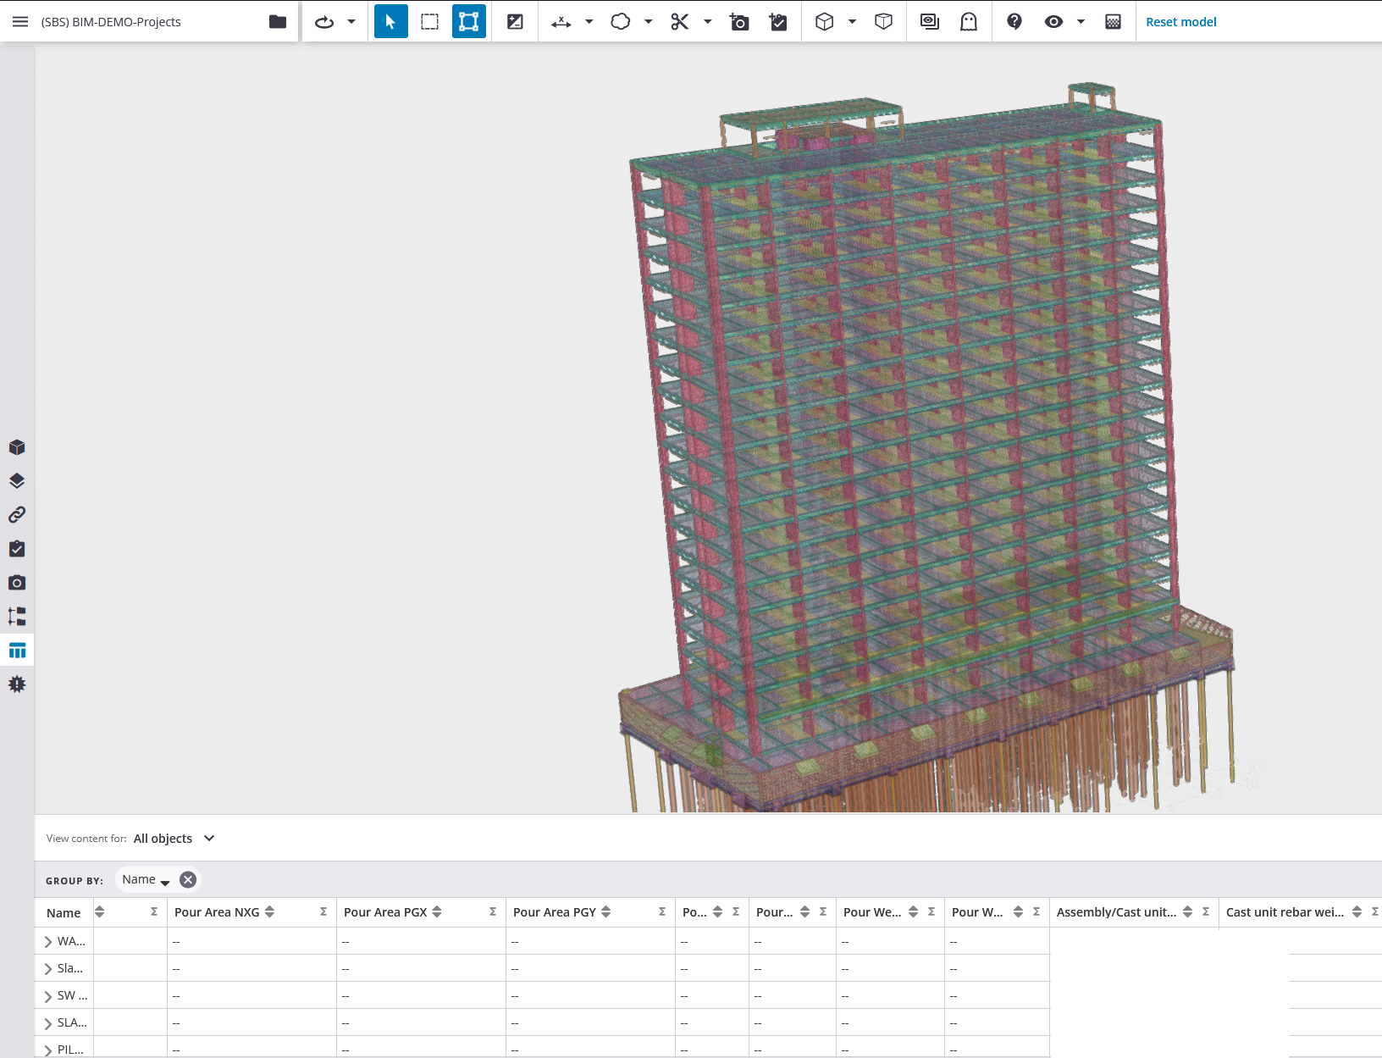Open the Issues panel in sidebar
The width and height of the screenshot is (1382, 1058).
tap(17, 684)
